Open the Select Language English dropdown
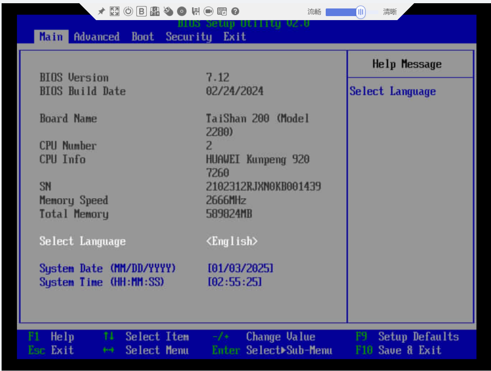The width and height of the screenshot is (491, 371). click(x=232, y=241)
